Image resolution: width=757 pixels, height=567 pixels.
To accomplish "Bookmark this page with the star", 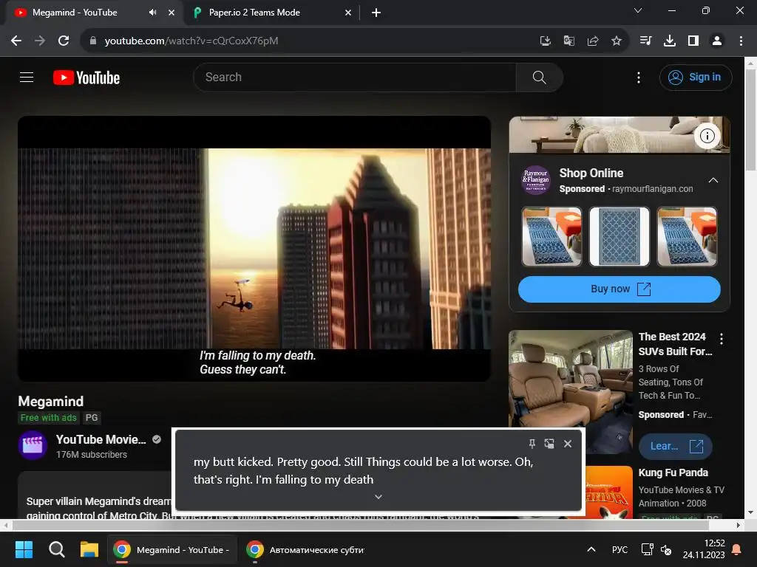I will (616, 41).
